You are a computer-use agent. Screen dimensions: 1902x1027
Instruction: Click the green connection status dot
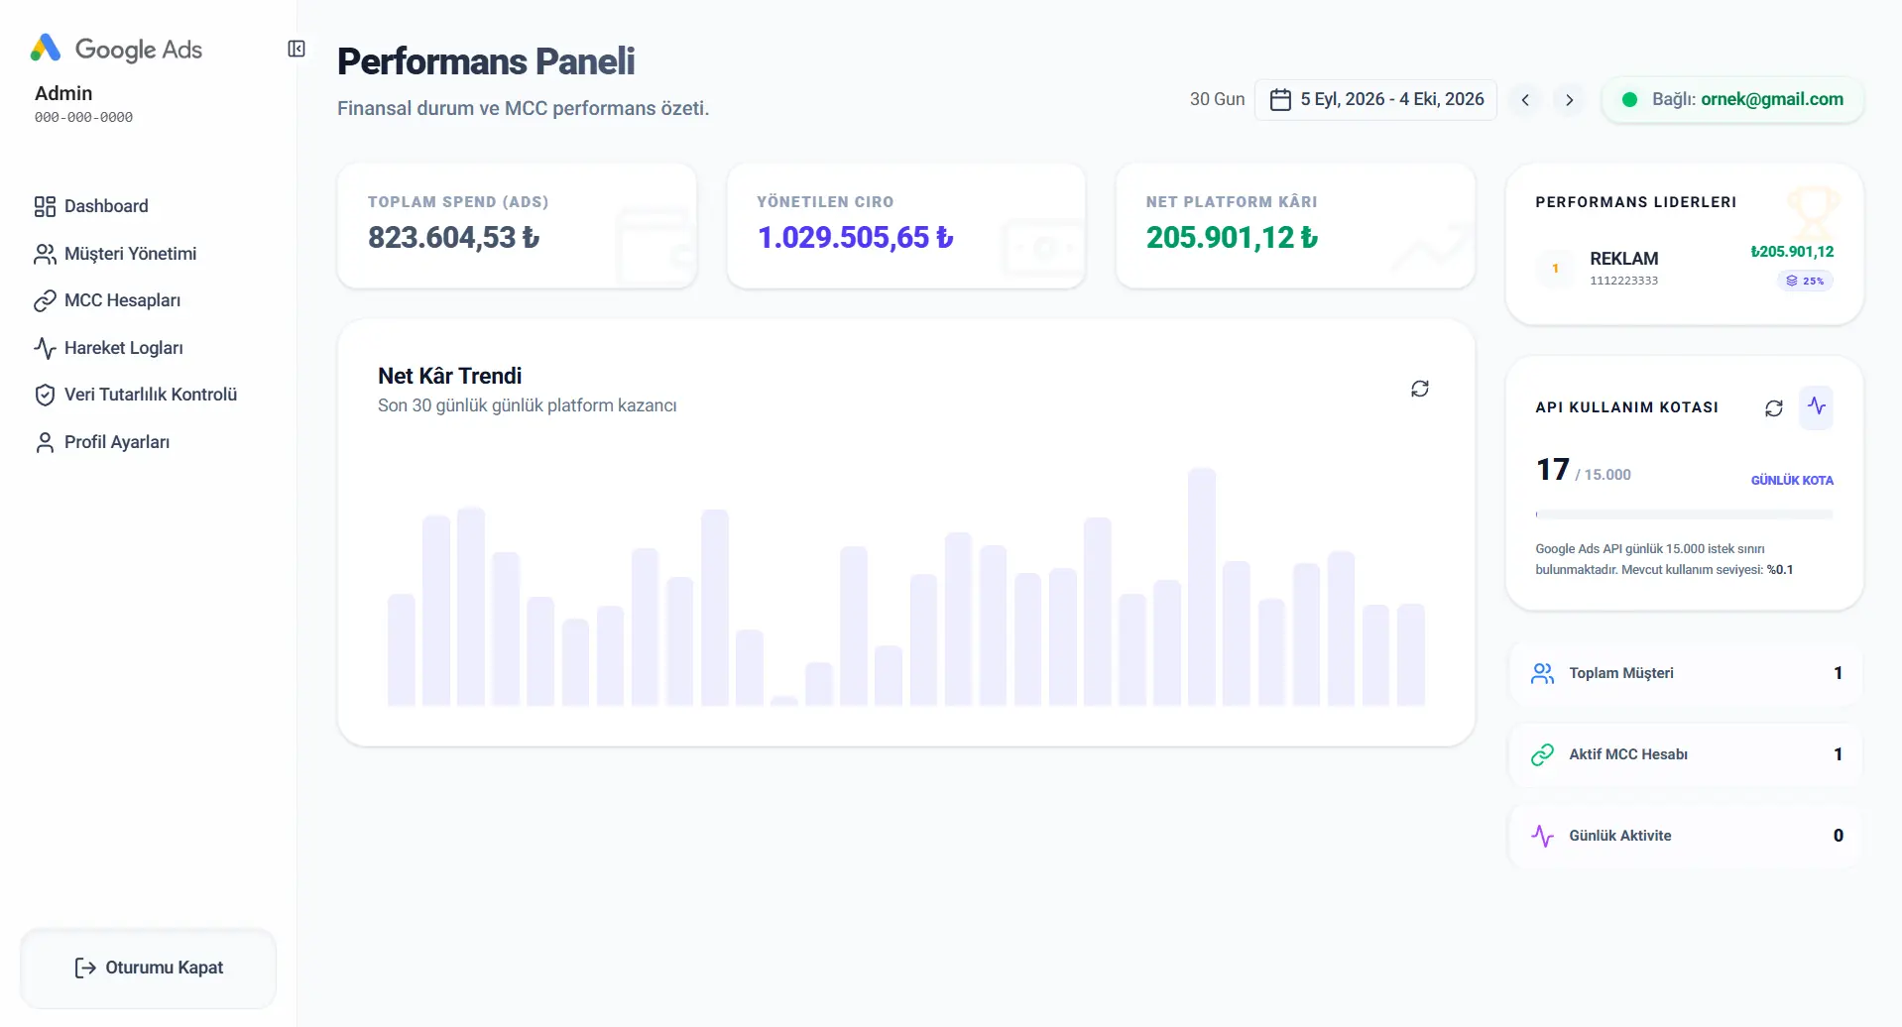1629,99
